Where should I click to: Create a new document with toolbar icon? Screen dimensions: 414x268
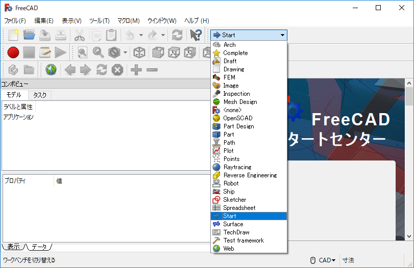pyautogui.click(x=13, y=35)
